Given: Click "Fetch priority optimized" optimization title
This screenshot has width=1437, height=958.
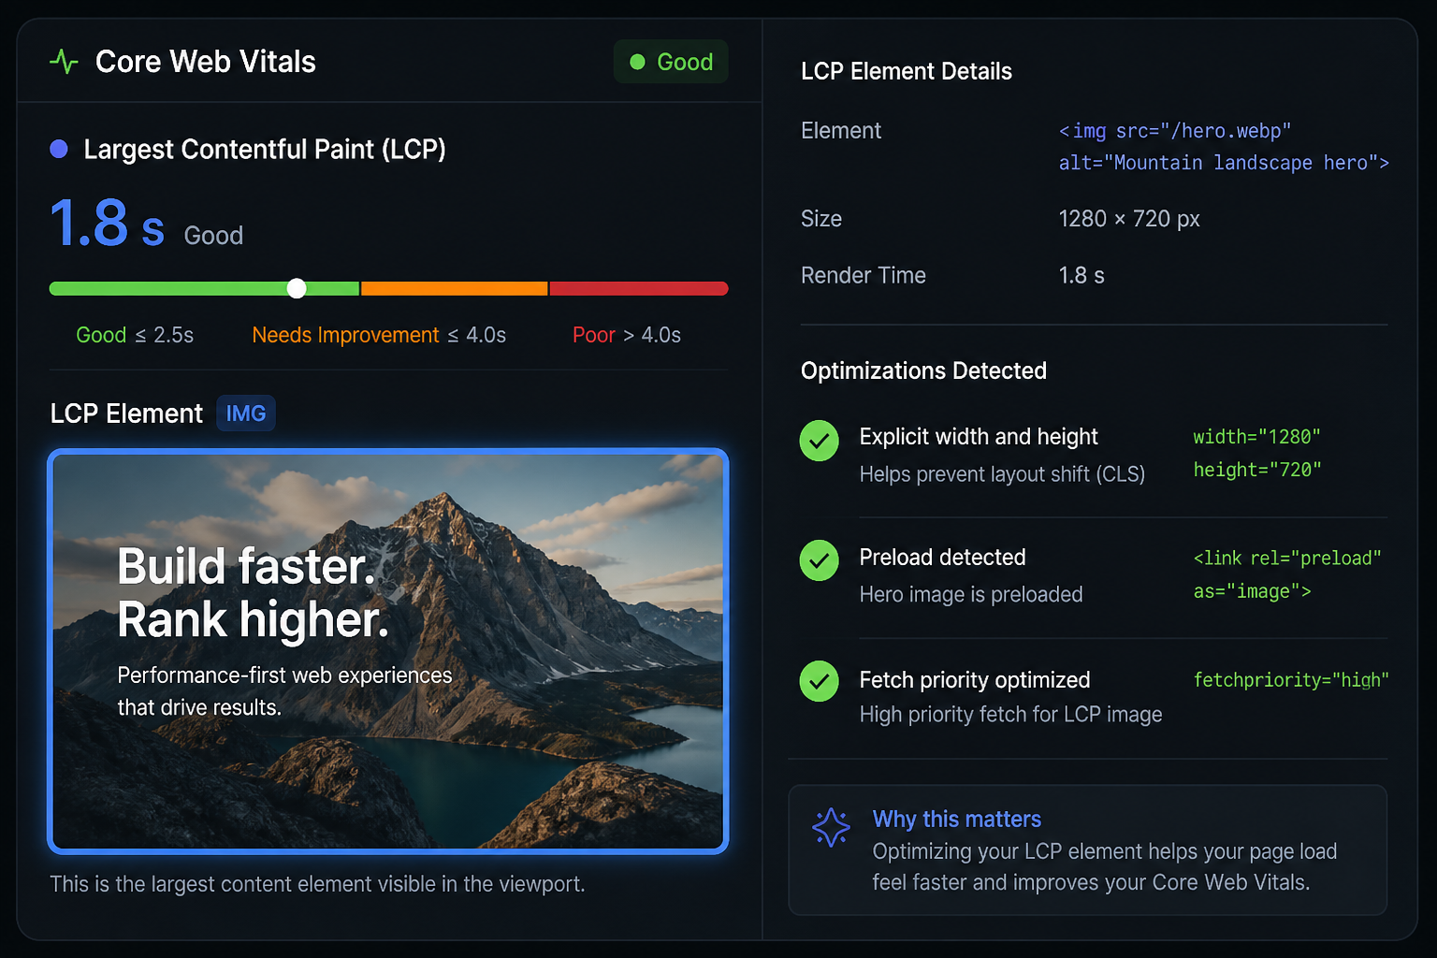Looking at the screenshot, I should tap(975, 680).
